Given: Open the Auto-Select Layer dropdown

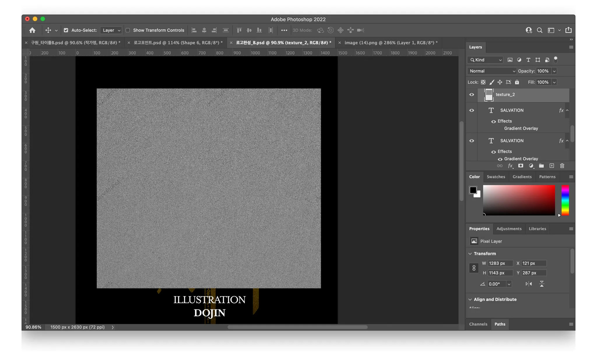Looking at the screenshot, I should (x=111, y=30).
